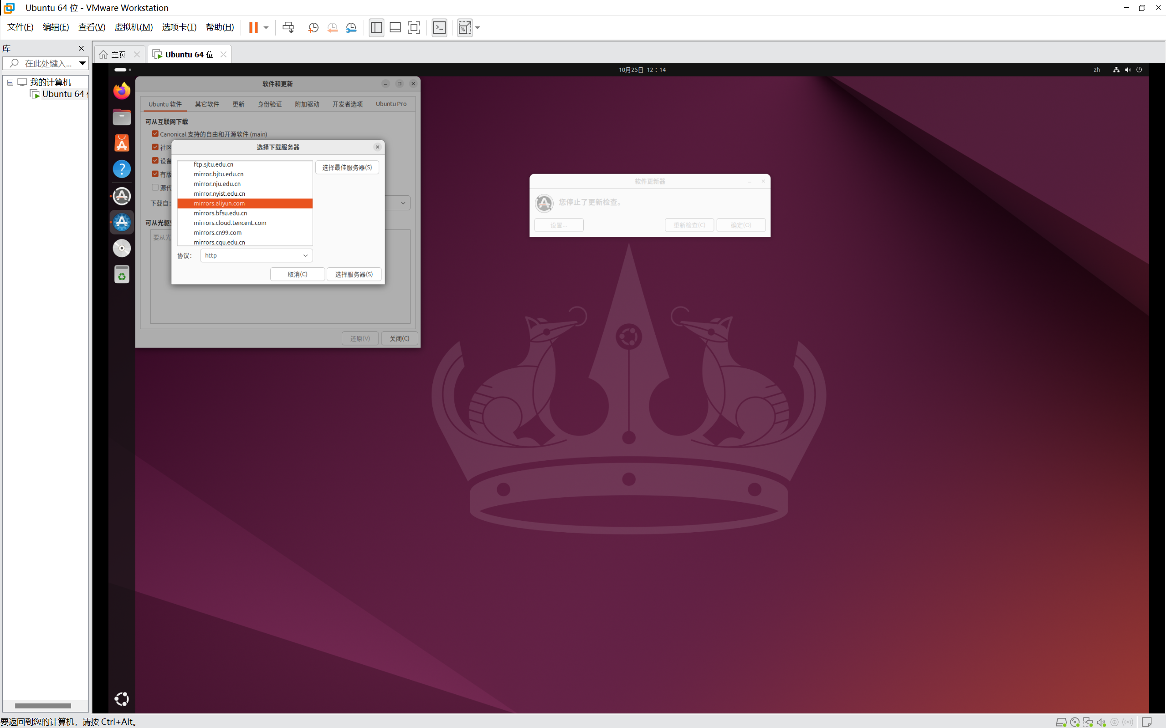Take a snapshot with the clock snapshot icon
This screenshot has height=728, width=1166.
point(313,27)
